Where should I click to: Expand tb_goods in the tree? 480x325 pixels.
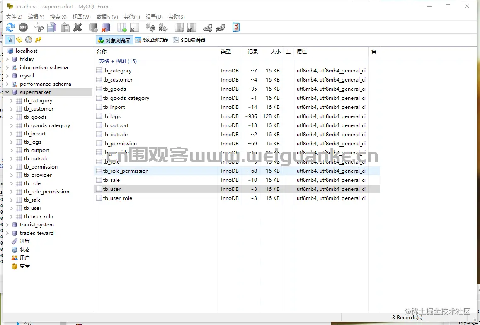pyautogui.click(x=11, y=117)
